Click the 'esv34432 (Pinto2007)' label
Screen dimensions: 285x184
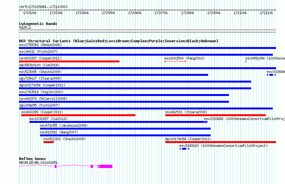click(x=38, y=52)
